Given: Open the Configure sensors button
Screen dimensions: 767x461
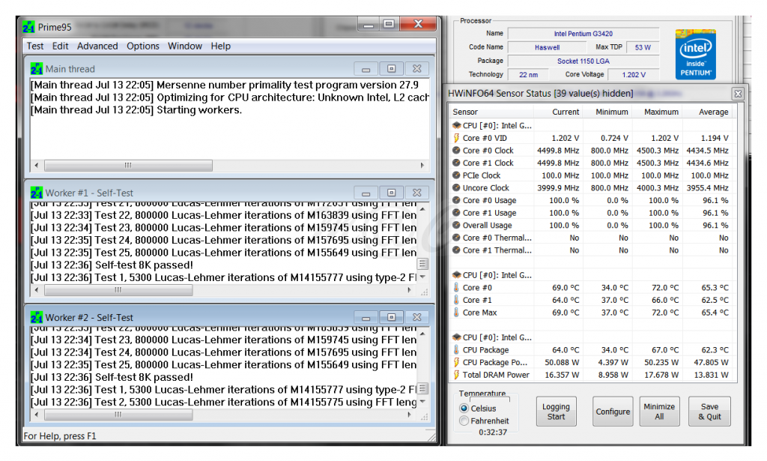Looking at the screenshot, I should pos(613,412).
